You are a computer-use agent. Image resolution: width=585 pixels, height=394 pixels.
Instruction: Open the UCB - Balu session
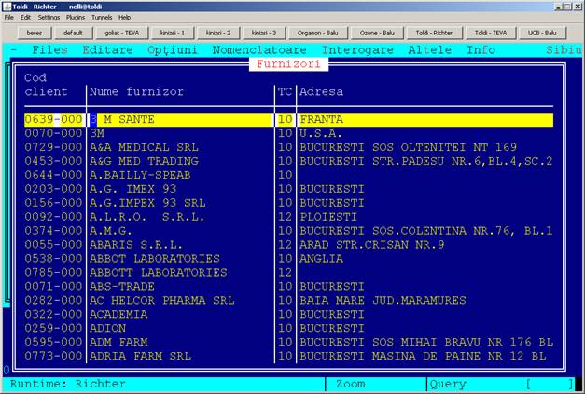click(542, 33)
